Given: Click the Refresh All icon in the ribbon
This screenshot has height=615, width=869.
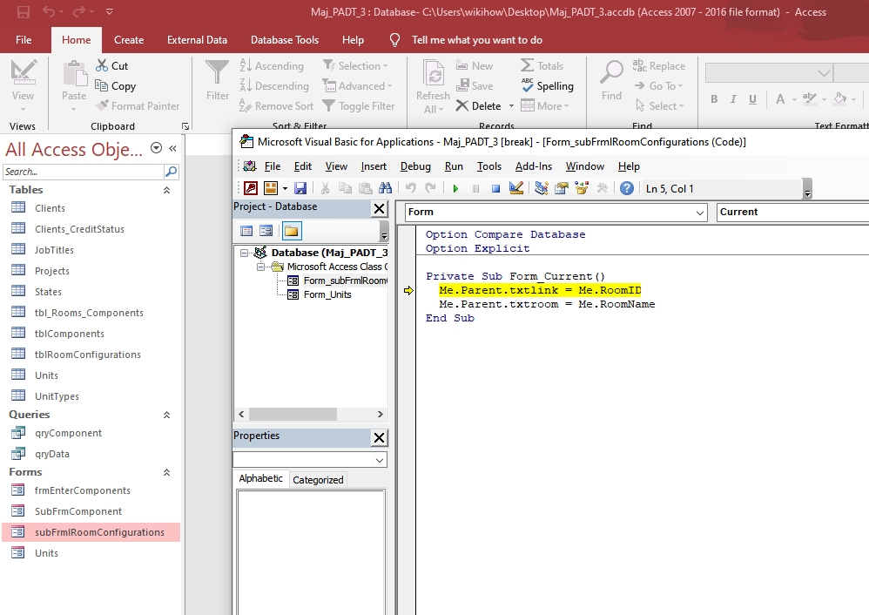Looking at the screenshot, I should (x=434, y=86).
